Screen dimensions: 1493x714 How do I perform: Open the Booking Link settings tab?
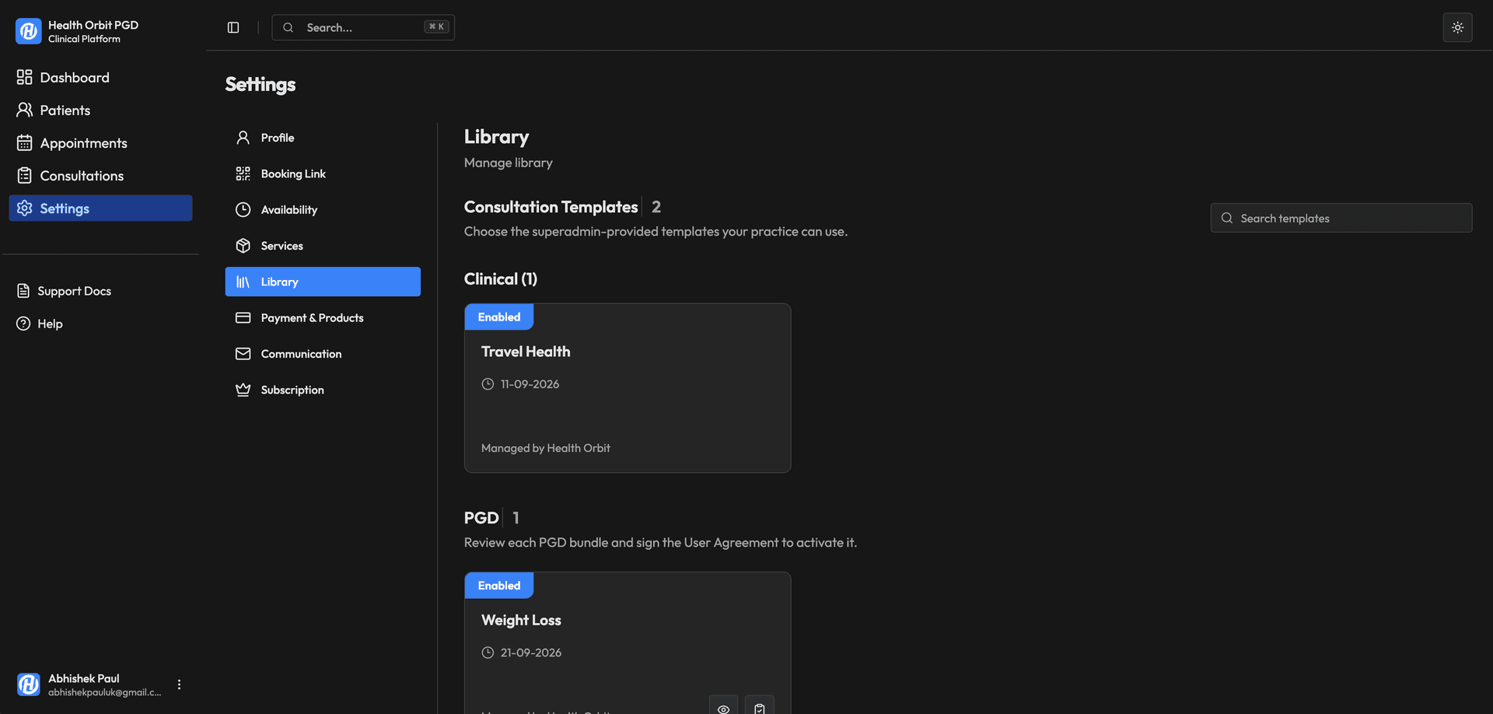tap(323, 173)
